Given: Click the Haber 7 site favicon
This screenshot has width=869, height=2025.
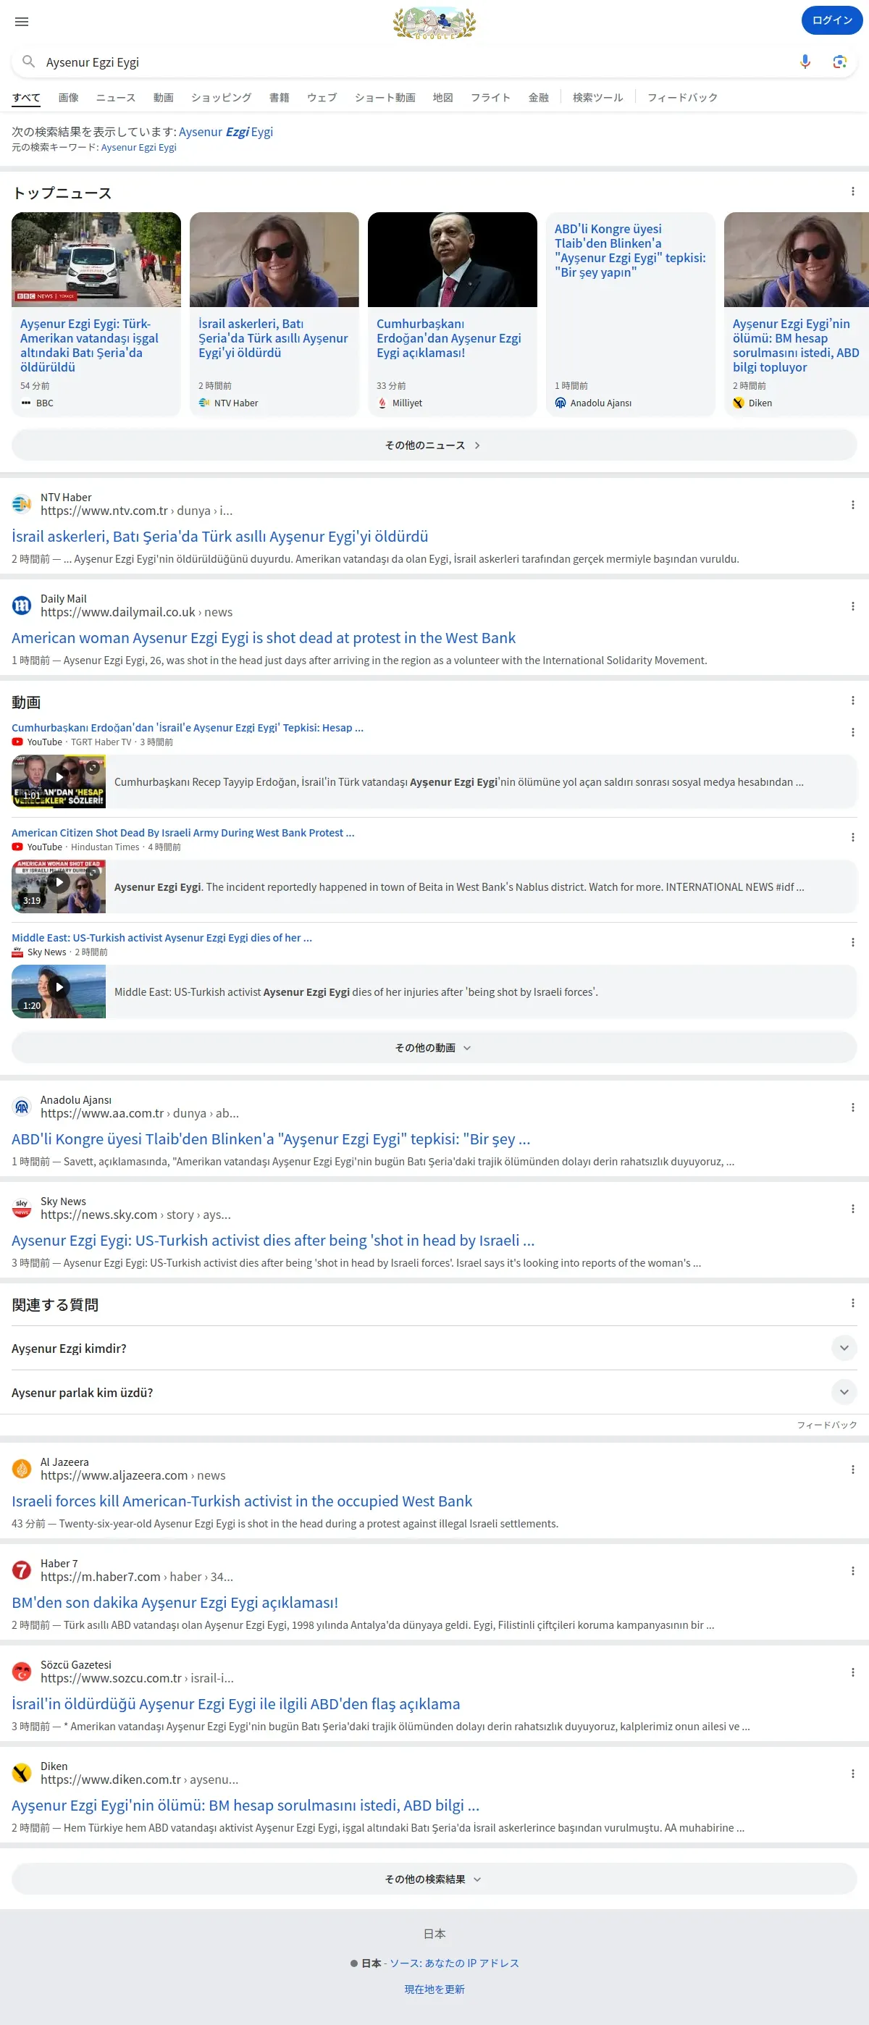Looking at the screenshot, I should [22, 1570].
